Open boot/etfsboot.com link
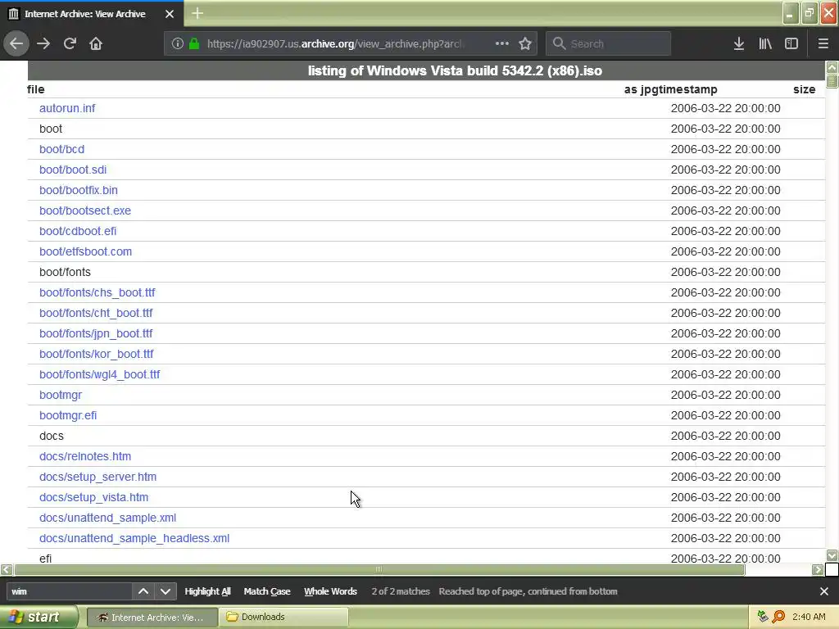The image size is (839, 629). click(x=85, y=251)
